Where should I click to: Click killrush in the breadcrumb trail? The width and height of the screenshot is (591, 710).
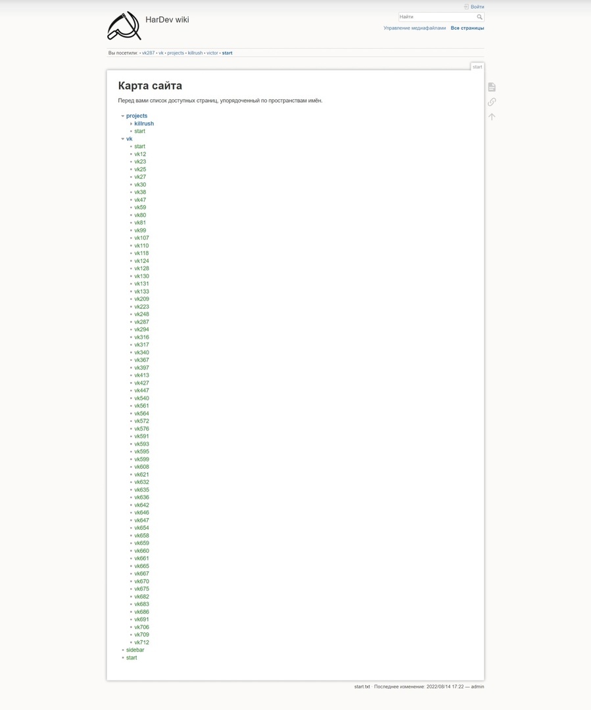[195, 53]
